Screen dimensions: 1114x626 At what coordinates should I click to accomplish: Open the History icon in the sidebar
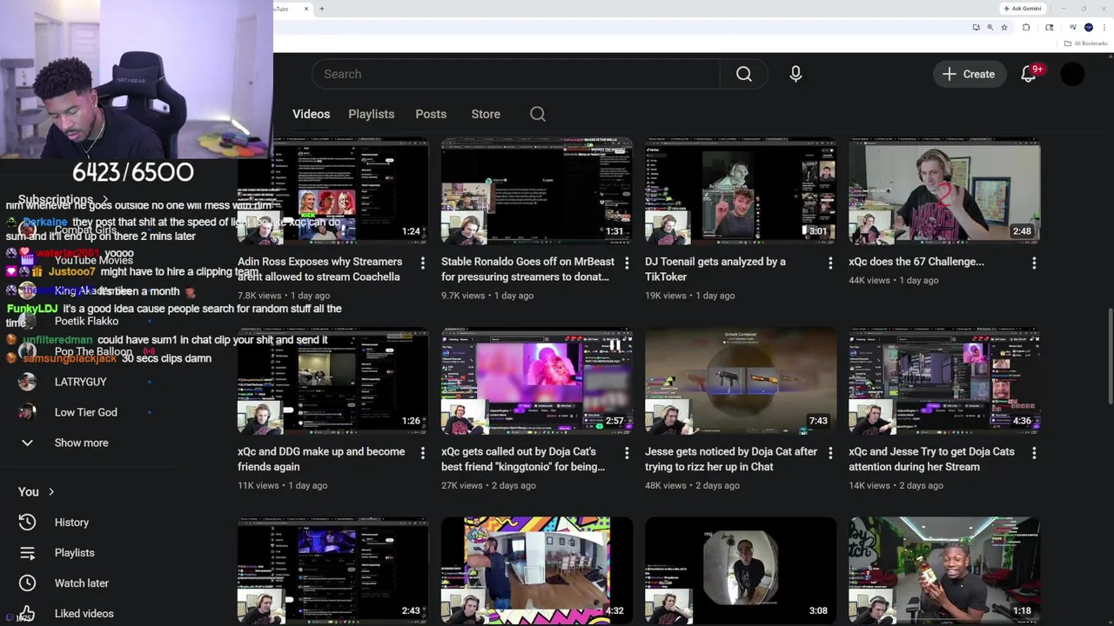coord(27,523)
